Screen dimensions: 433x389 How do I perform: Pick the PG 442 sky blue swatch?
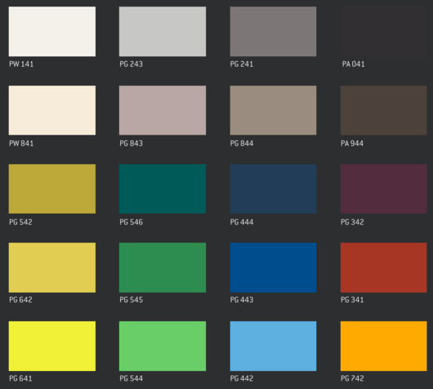click(273, 346)
